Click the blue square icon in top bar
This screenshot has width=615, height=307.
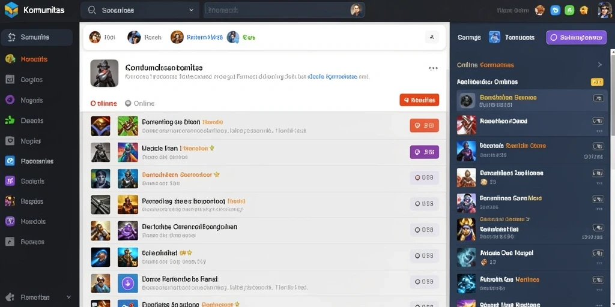pos(556,10)
